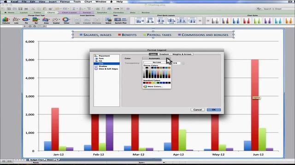Open the Other chart types icon
295x165 pixels.
pos(65,19)
